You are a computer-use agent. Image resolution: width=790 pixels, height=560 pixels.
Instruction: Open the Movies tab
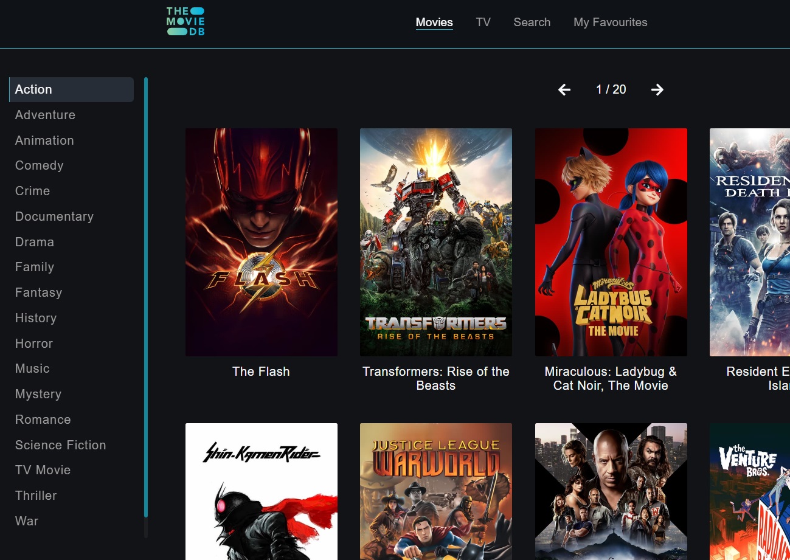pyautogui.click(x=434, y=22)
